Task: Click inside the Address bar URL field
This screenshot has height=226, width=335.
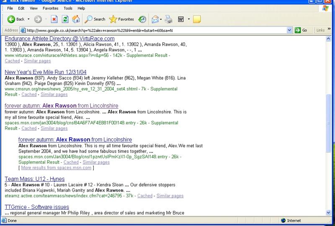Action: pos(156,30)
